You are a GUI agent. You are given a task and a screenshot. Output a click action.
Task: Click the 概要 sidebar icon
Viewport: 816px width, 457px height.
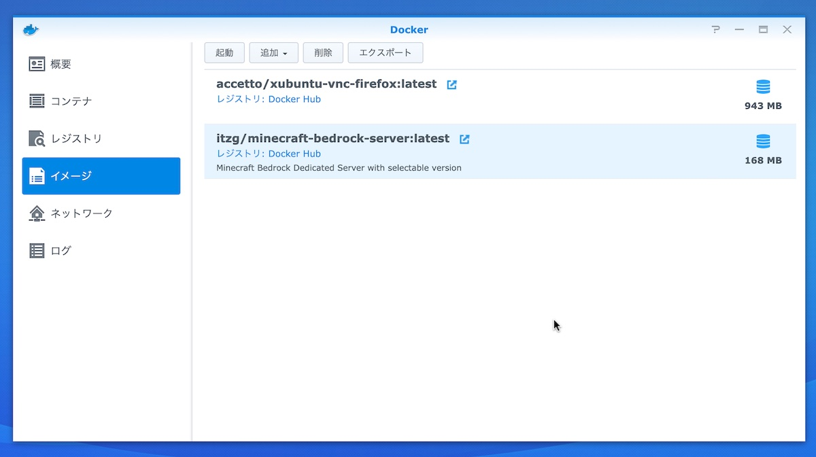37,65
